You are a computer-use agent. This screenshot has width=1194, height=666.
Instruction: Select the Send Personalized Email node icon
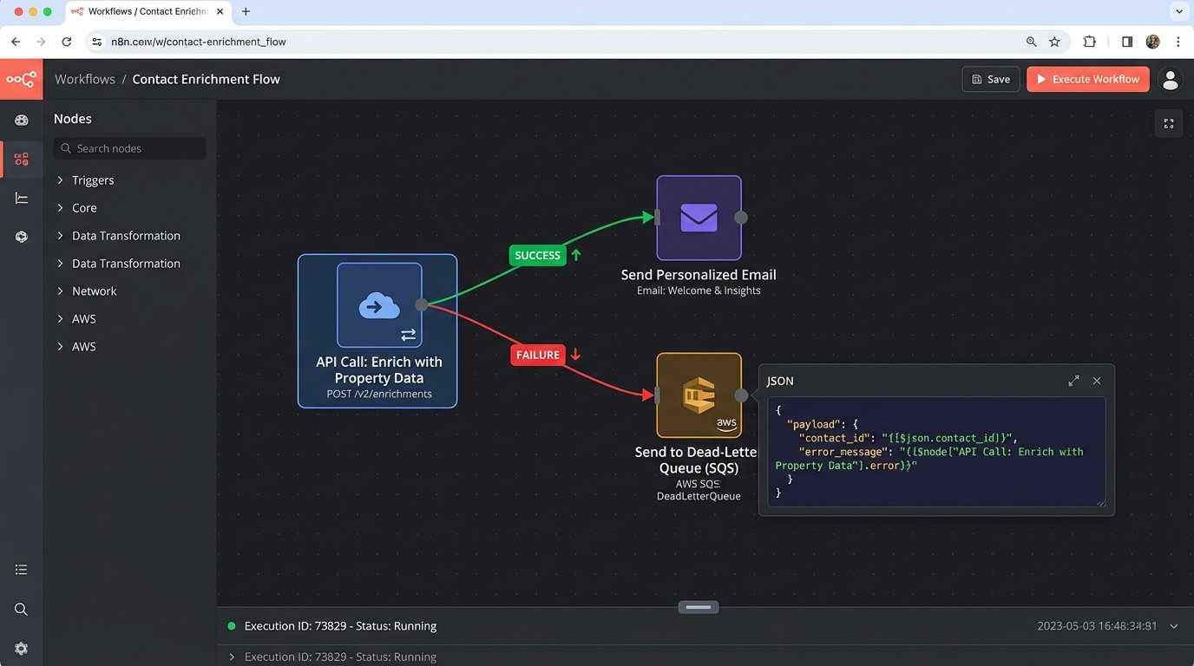coord(699,218)
